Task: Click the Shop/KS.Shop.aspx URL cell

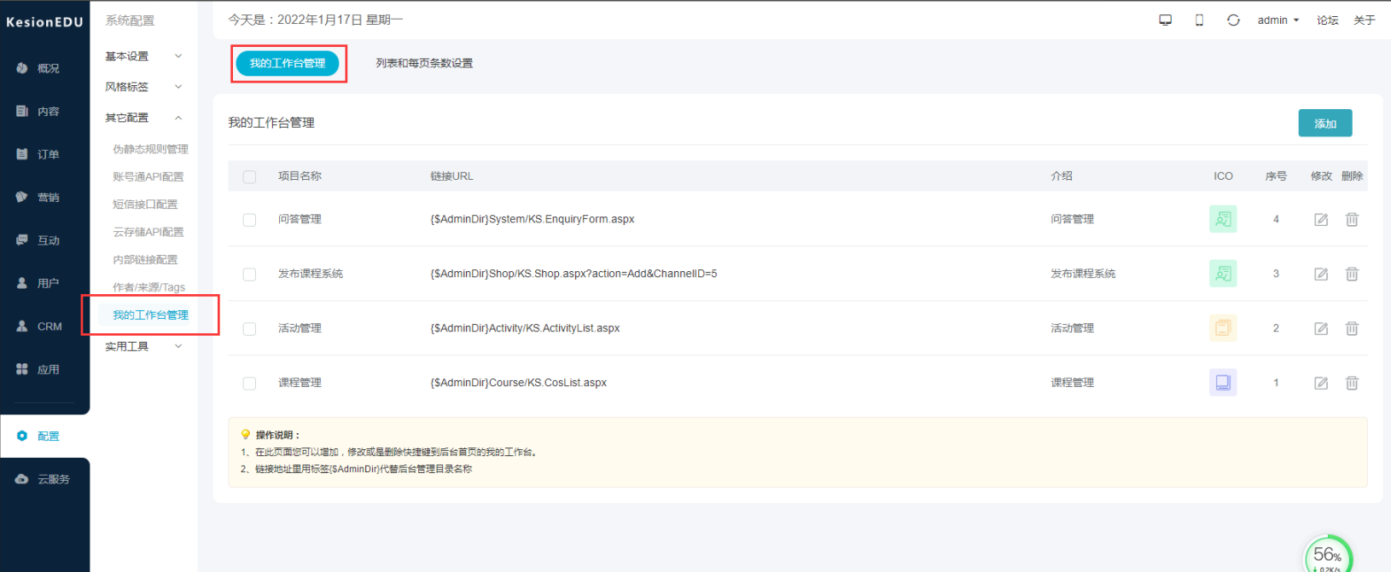Action: point(573,274)
